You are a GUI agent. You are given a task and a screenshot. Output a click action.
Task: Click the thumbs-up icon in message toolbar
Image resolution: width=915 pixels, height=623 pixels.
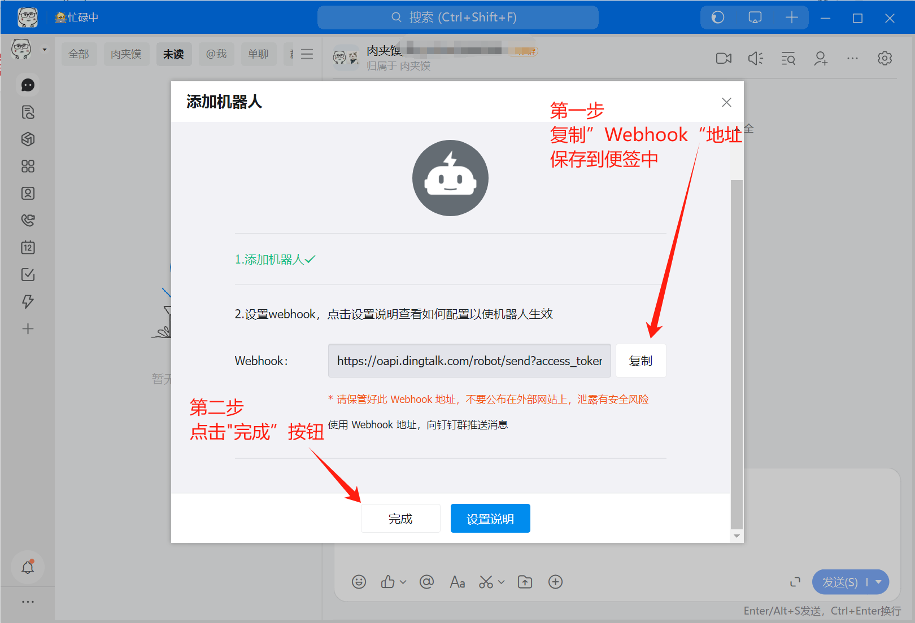point(388,582)
